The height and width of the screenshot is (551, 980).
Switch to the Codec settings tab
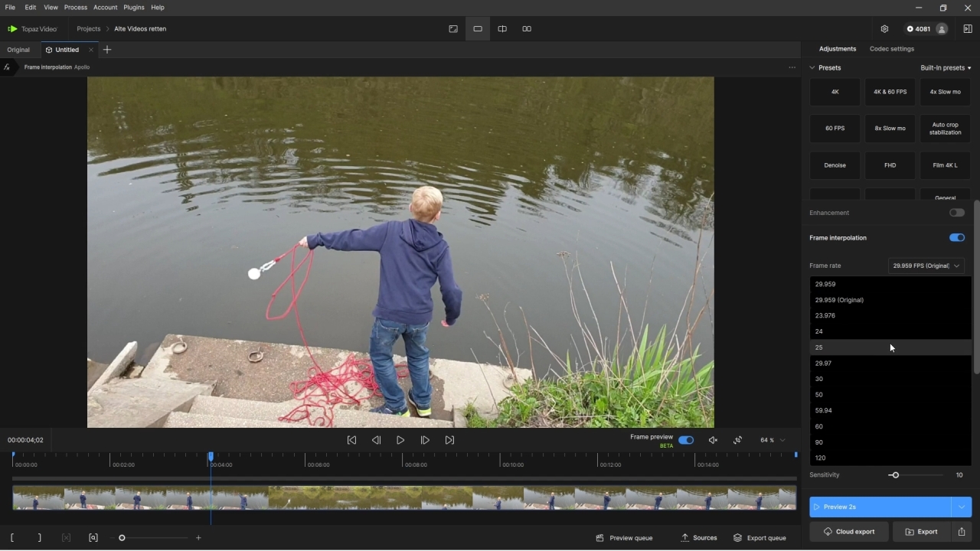[892, 49]
